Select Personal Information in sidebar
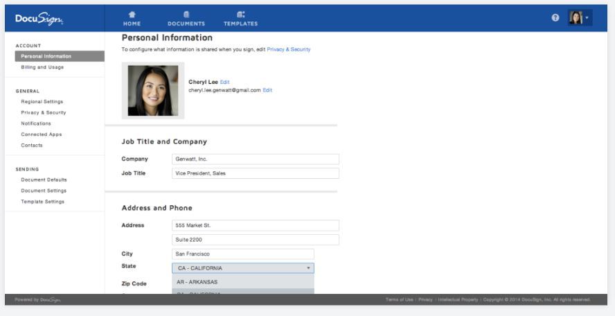The height and width of the screenshot is (316, 615). [60, 56]
